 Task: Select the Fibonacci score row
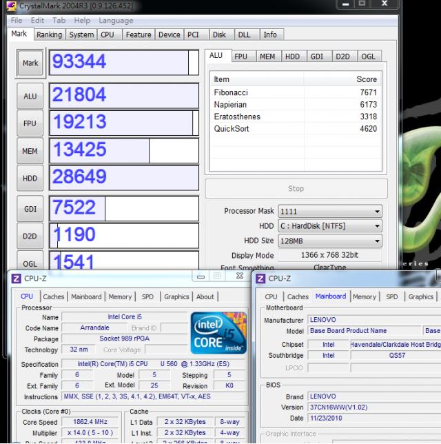[x=296, y=92]
